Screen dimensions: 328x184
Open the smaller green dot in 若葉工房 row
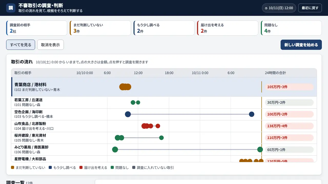point(138,102)
